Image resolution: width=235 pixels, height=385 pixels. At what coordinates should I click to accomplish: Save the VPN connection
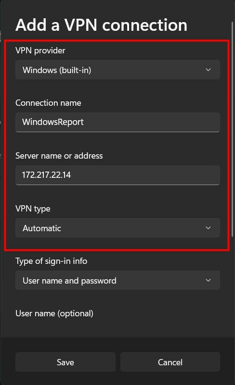pos(65,362)
